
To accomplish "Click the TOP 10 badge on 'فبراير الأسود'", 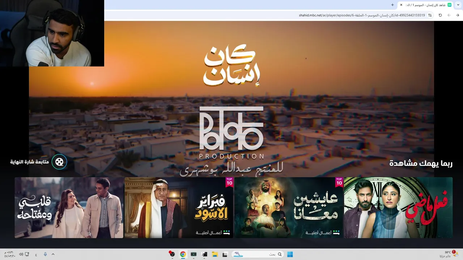I will (x=229, y=182).
